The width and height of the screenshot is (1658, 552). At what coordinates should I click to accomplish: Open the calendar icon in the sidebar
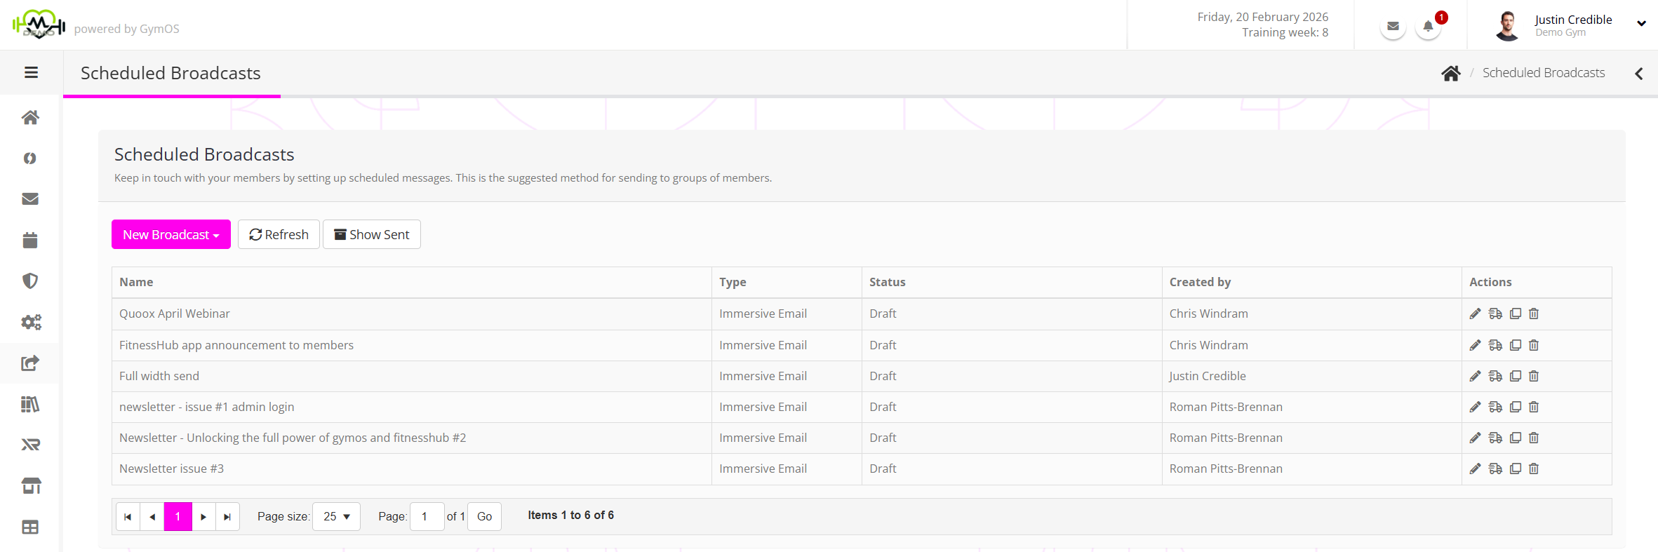[x=30, y=240]
